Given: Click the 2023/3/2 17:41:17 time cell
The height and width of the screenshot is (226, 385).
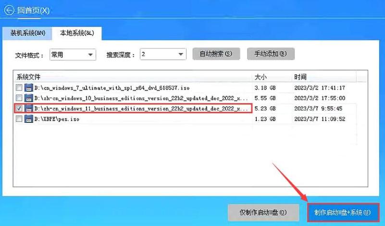Looking at the screenshot, I should point(320,88).
